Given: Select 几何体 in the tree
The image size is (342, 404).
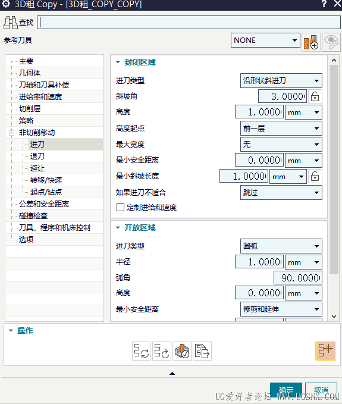Looking at the screenshot, I should [x=30, y=73].
